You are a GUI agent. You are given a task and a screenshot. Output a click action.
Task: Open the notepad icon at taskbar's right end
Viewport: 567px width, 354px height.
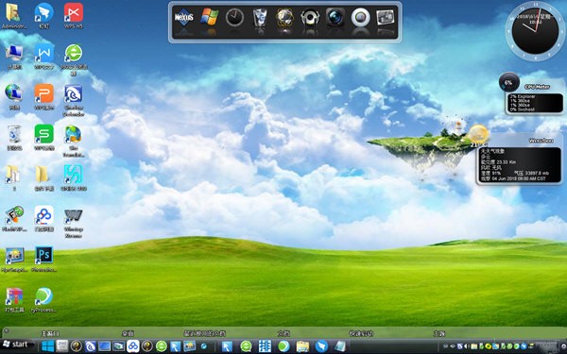coord(340,346)
